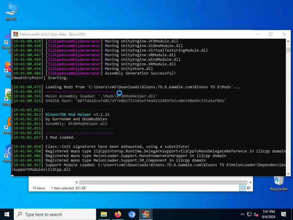Screen dimensions: 293x220
Task: Open File Explorer from taskbar
Action: tap(104, 214)
